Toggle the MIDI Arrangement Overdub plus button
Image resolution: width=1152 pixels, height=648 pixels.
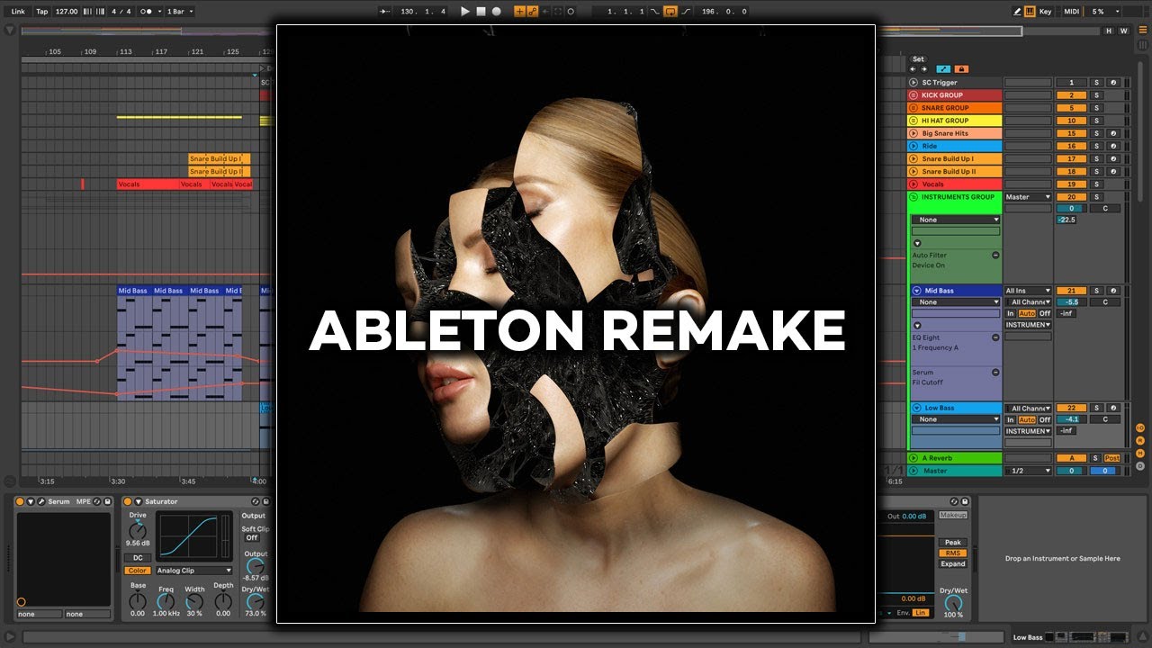(x=519, y=12)
